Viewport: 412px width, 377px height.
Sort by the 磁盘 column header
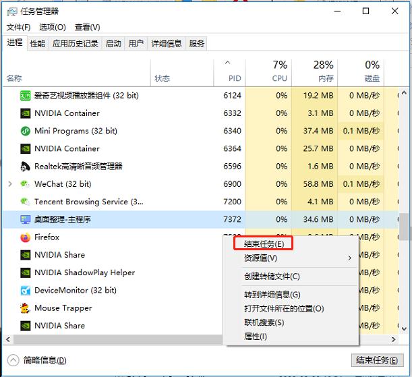pyautogui.click(x=372, y=78)
